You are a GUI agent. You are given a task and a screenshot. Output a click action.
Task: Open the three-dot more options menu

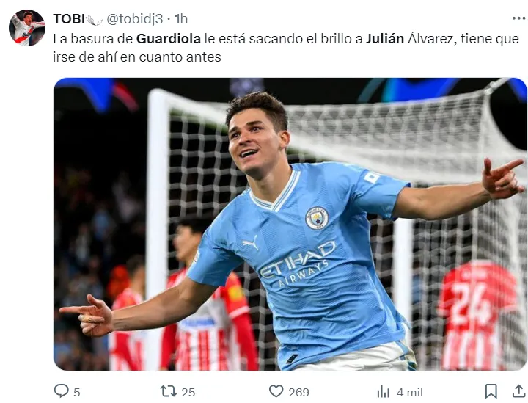518,18
